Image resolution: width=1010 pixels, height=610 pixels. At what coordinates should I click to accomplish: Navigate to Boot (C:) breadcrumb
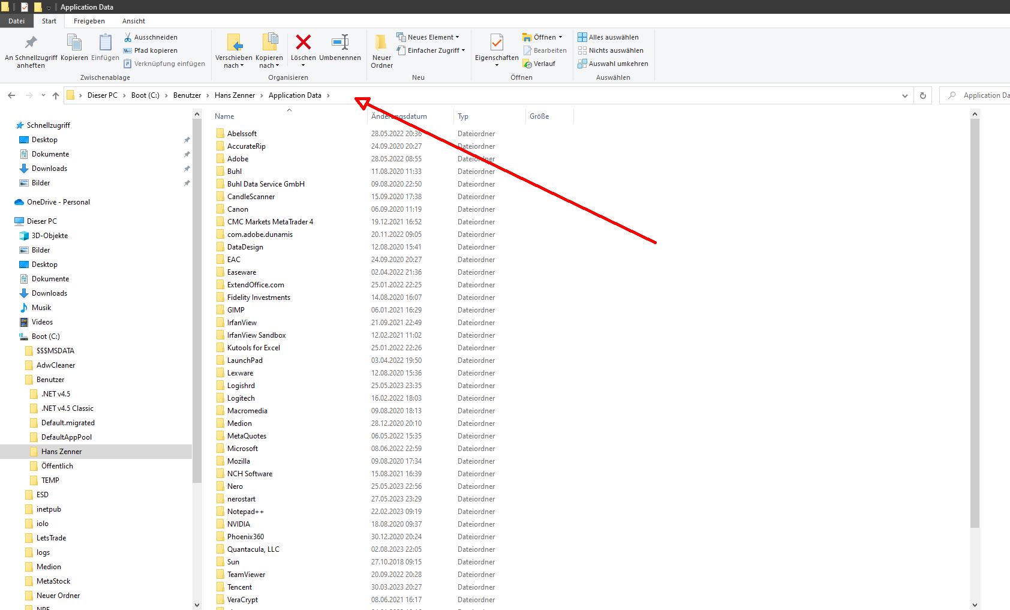(145, 95)
